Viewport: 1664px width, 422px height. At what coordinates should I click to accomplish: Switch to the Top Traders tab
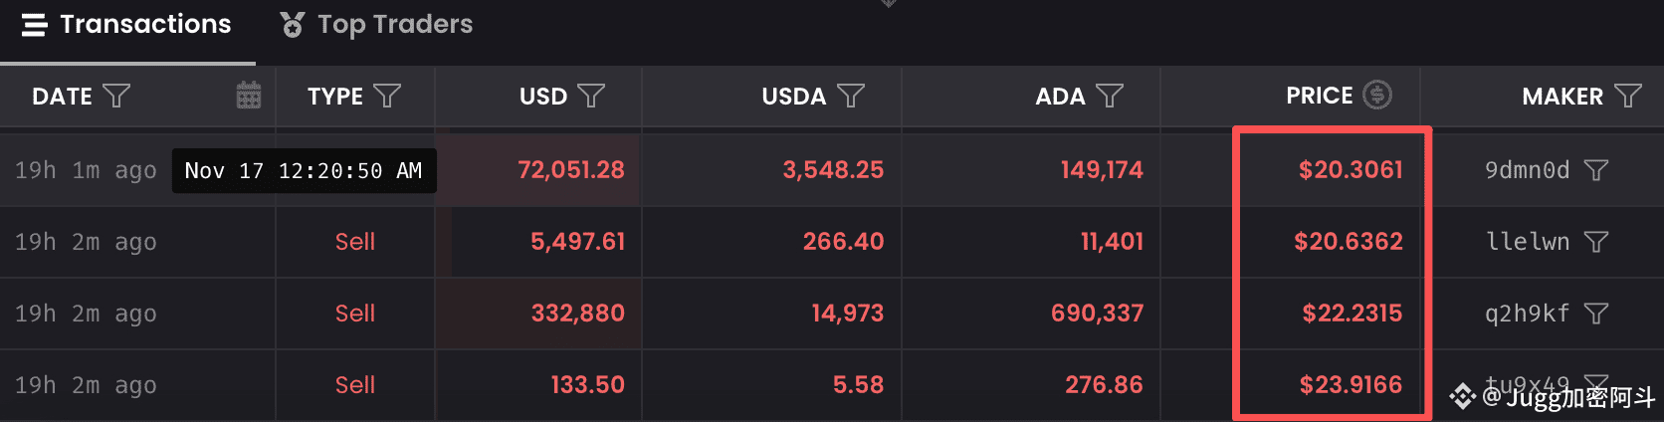(x=376, y=25)
